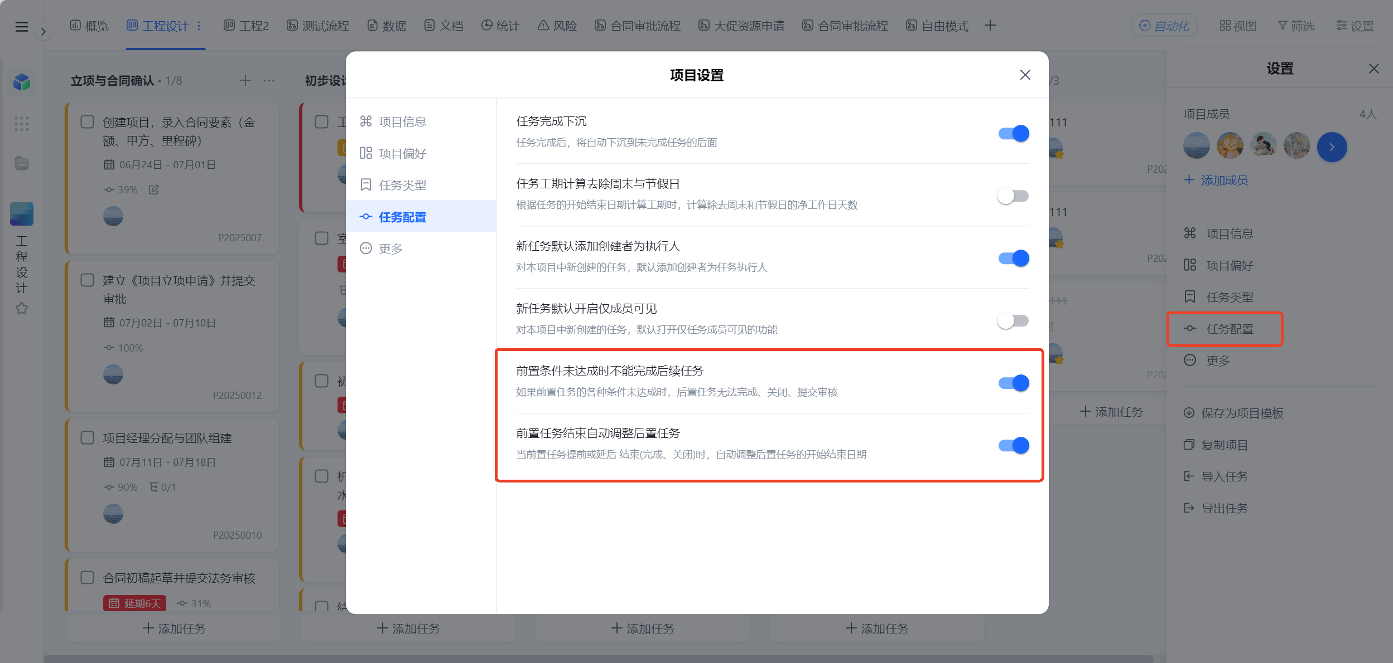
Task: Click calendar icon for 06月24日 - 07月01日
Action: pos(109,164)
